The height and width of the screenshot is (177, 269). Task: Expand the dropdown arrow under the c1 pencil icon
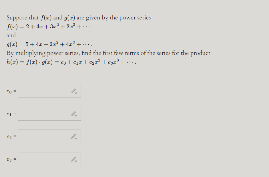[76, 116]
